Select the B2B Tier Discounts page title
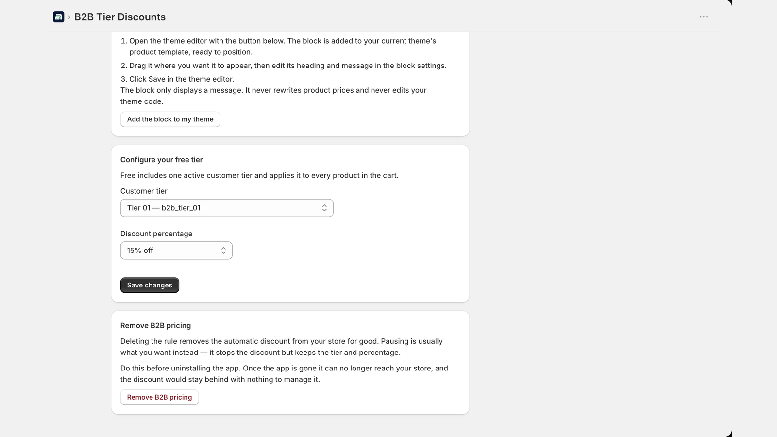 pos(120,17)
